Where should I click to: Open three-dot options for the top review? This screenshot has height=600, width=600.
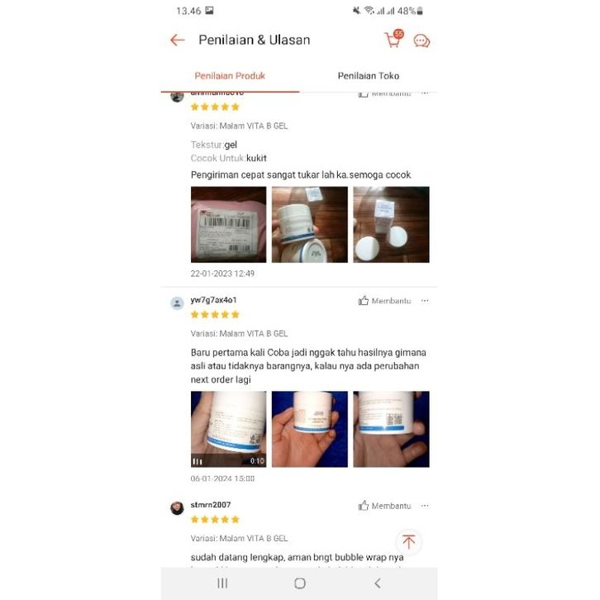[425, 93]
